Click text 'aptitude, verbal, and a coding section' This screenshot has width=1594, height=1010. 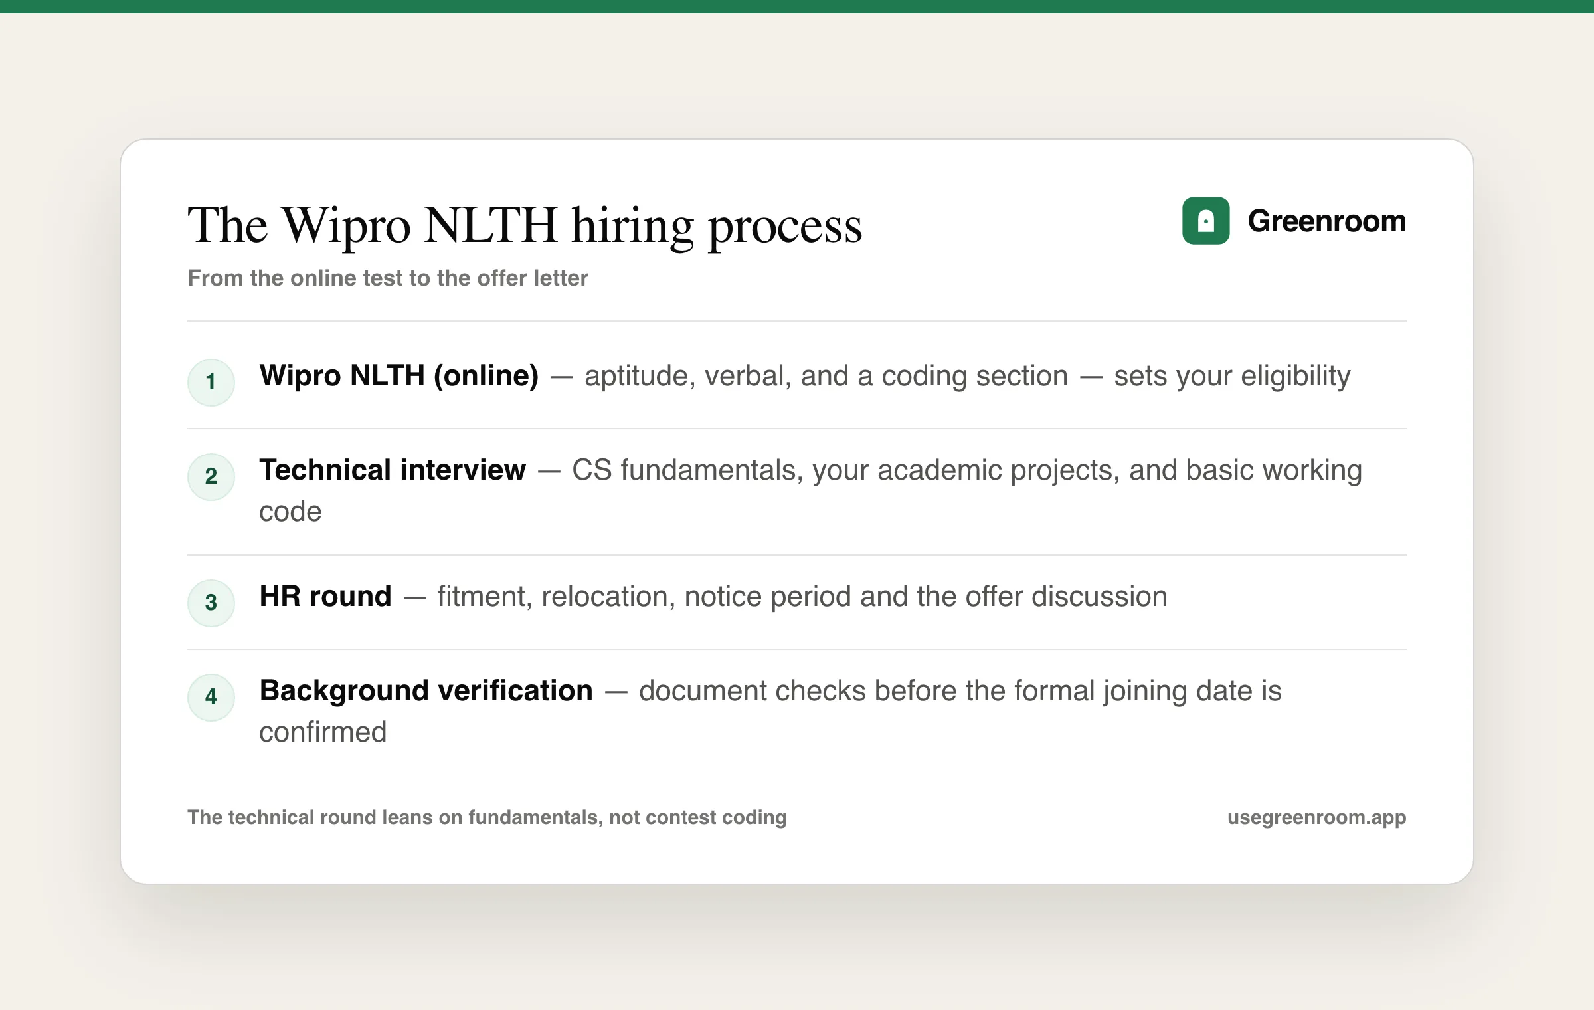coord(826,376)
